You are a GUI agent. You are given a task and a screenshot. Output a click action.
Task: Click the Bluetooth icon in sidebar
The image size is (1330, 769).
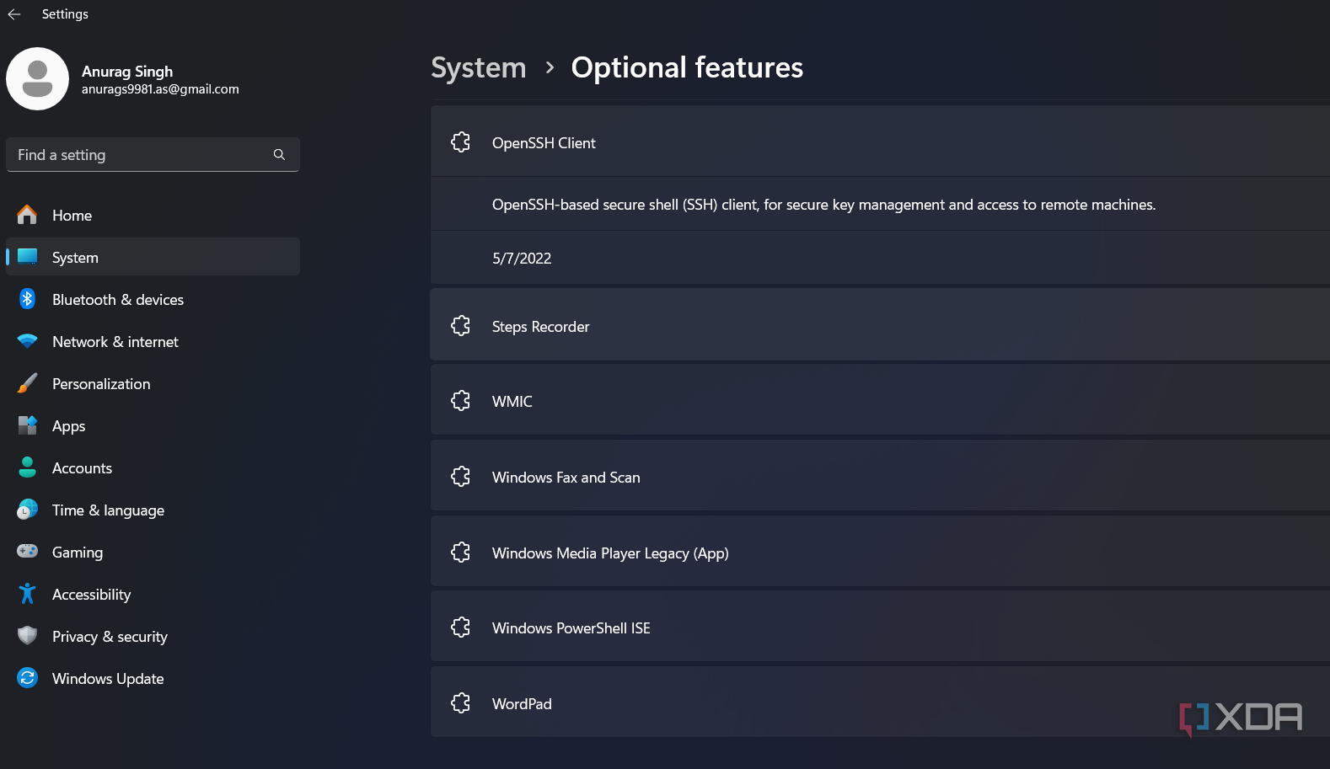[27, 299]
